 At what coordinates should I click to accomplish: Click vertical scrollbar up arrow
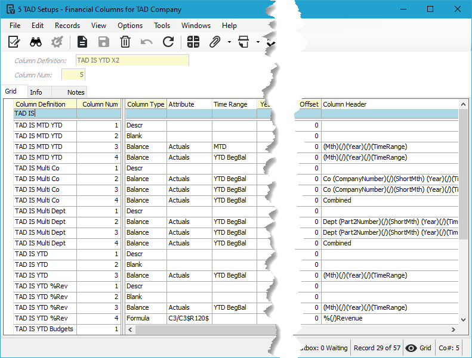[x=463, y=104]
